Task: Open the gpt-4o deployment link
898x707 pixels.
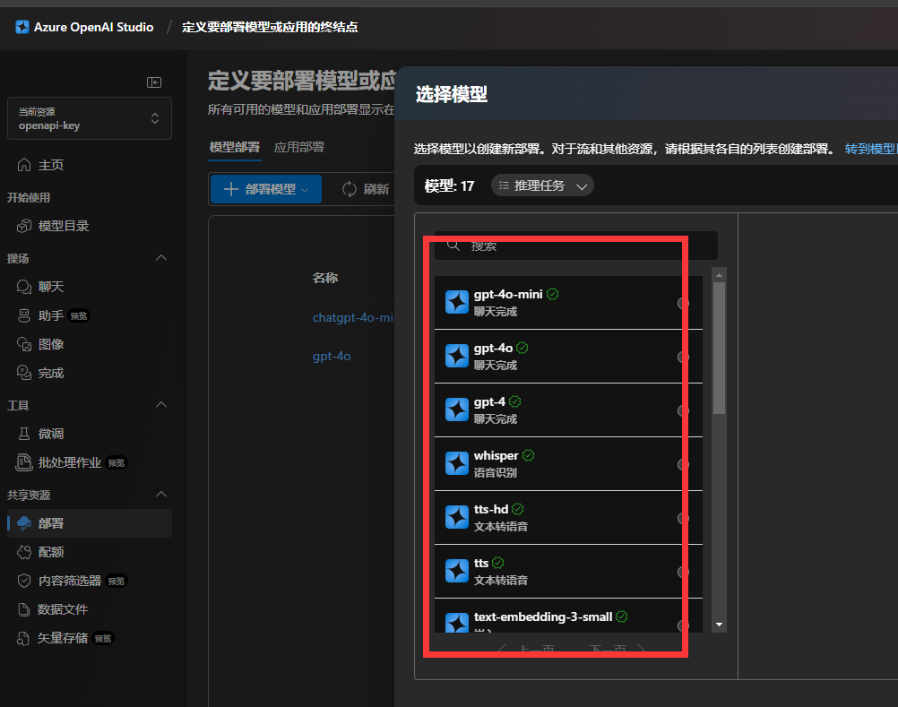Action: [x=332, y=356]
